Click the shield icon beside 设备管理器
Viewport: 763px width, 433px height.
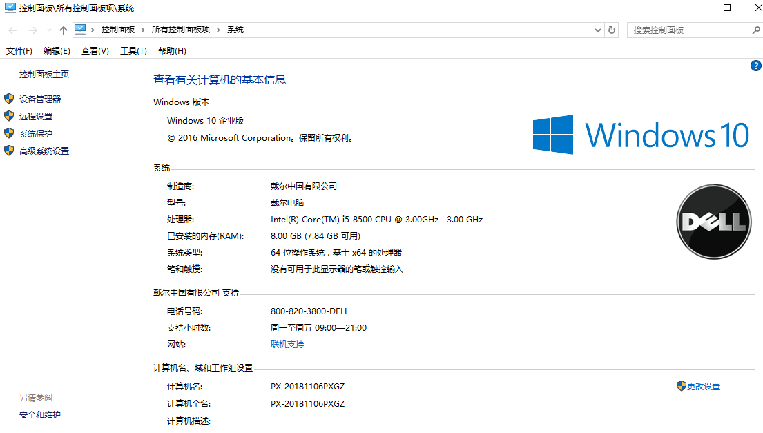pyautogui.click(x=8, y=99)
